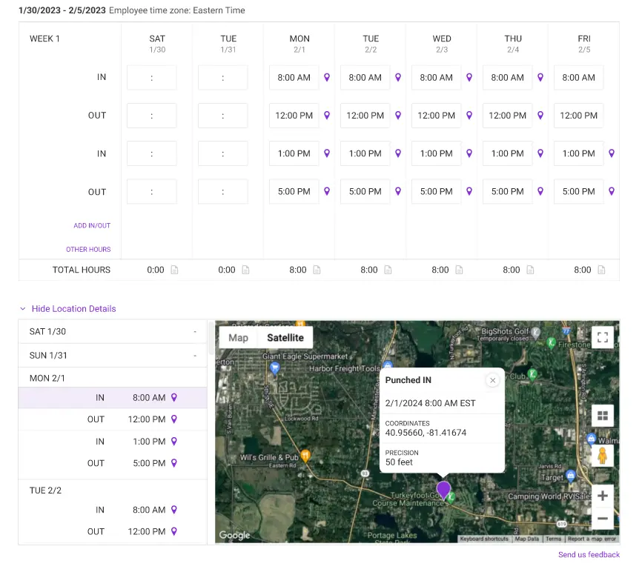Click pin beside OUT 5:00 PM in location details
Image resolution: width=642 pixels, height=572 pixels.
click(x=173, y=463)
